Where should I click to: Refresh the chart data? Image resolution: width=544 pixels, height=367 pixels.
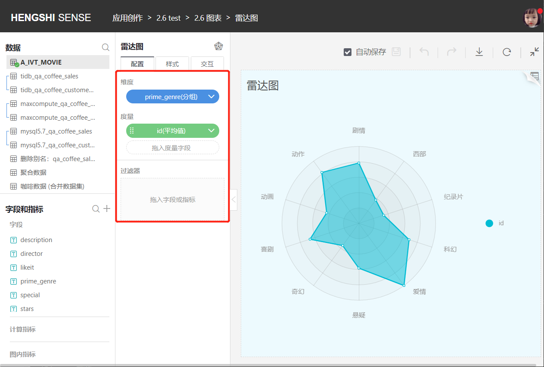tap(507, 52)
